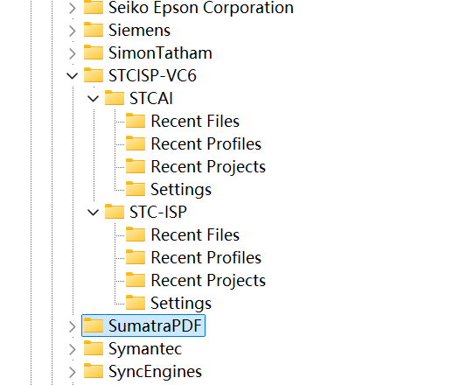Select Recent Files under STC-ISP

(x=195, y=234)
